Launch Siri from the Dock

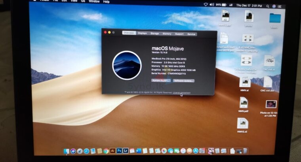(x=73, y=151)
